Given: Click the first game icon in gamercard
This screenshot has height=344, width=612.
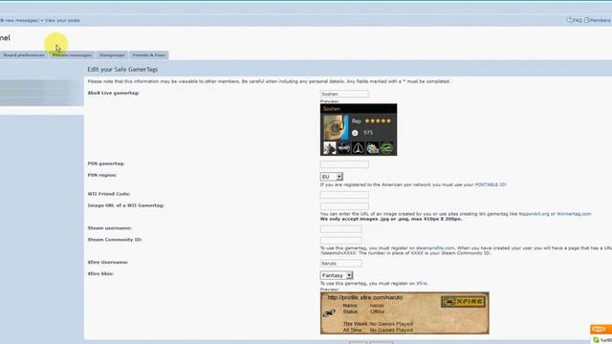Looking at the screenshot, I should (329, 148).
